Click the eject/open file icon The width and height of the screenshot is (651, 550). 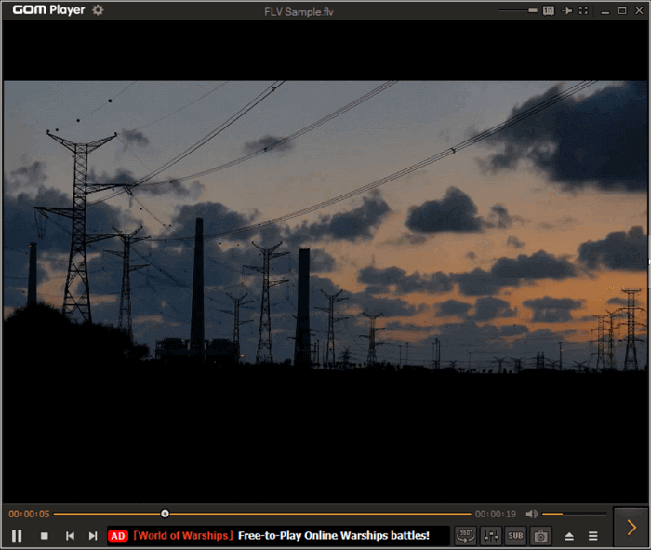tap(568, 536)
